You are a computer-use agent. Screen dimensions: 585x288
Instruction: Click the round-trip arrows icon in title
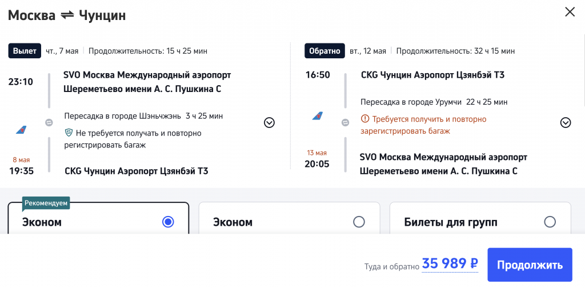67,15
